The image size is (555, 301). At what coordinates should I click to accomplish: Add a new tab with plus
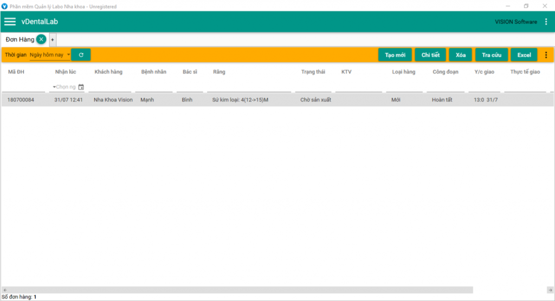53,40
